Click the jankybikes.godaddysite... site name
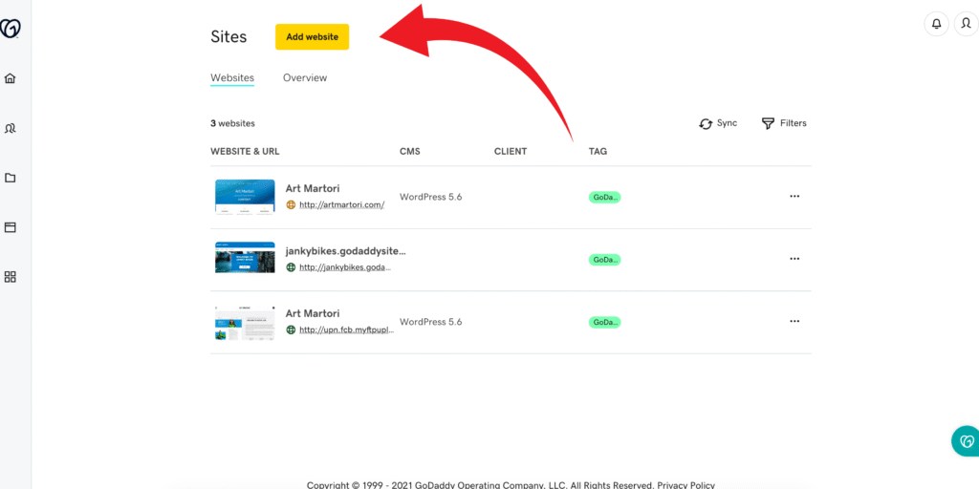Viewport: 979px width, 489px height. [346, 251]
